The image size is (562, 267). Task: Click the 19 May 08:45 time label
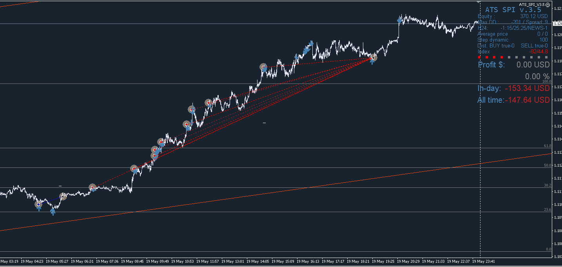133,261
